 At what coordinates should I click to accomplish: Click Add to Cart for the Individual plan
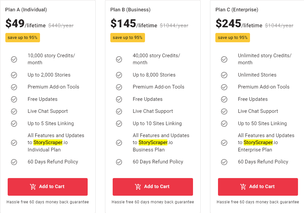47,187
